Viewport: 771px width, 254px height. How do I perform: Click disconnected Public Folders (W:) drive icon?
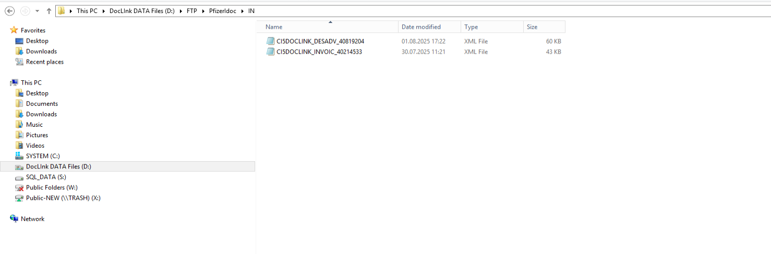click(19, 187)
